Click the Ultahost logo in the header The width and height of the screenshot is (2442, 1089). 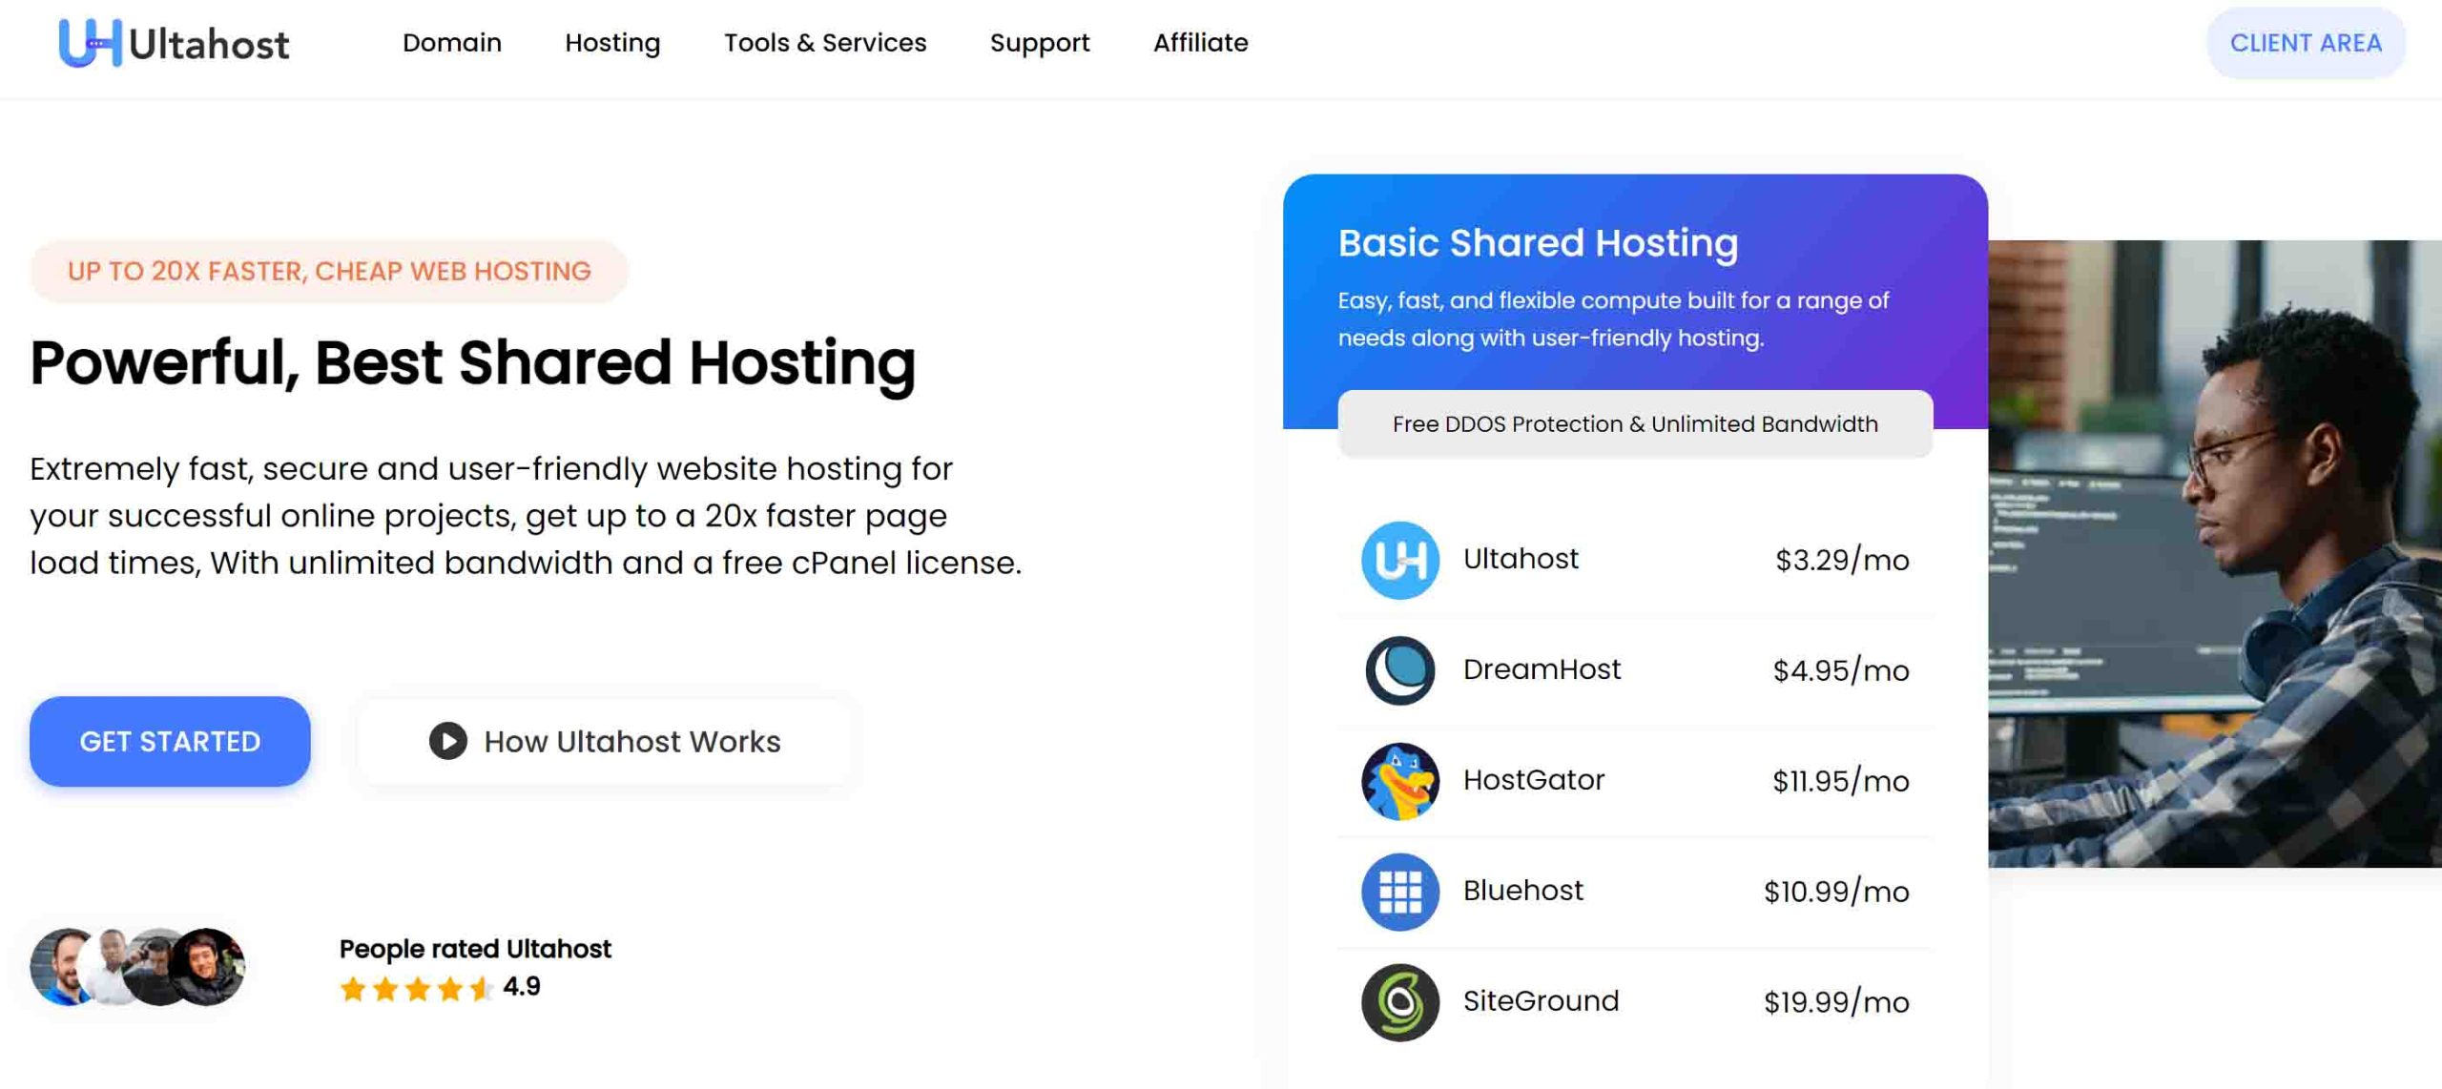click(174, 43)
